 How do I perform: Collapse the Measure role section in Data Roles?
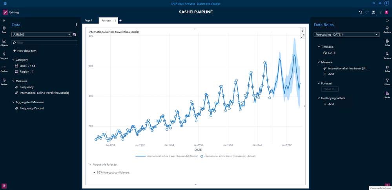[x=319, y=62]
